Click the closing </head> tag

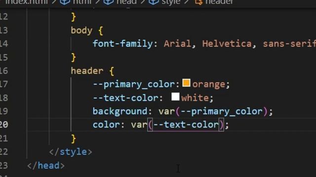(46, 166)
